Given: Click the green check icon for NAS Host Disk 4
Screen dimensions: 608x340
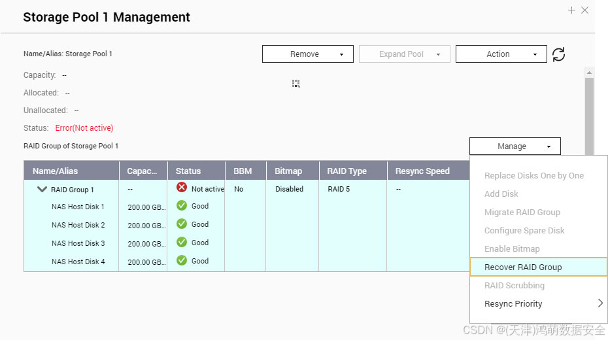Looking at the screenshot, I should [182, 261].
